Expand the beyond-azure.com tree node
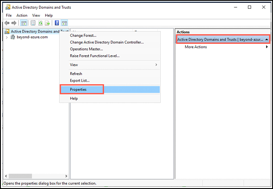273x189 pixels. click(x=7, y=37)
